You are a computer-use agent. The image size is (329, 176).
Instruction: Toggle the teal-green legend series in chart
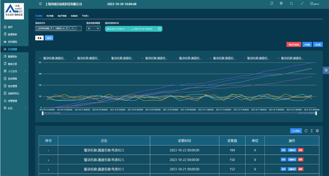tap(86, 58)
